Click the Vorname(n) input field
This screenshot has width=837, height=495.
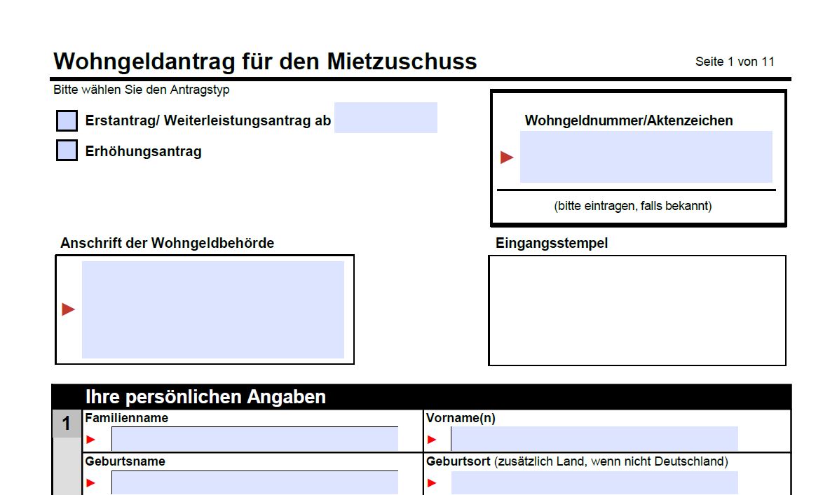(x=594, y=439)
